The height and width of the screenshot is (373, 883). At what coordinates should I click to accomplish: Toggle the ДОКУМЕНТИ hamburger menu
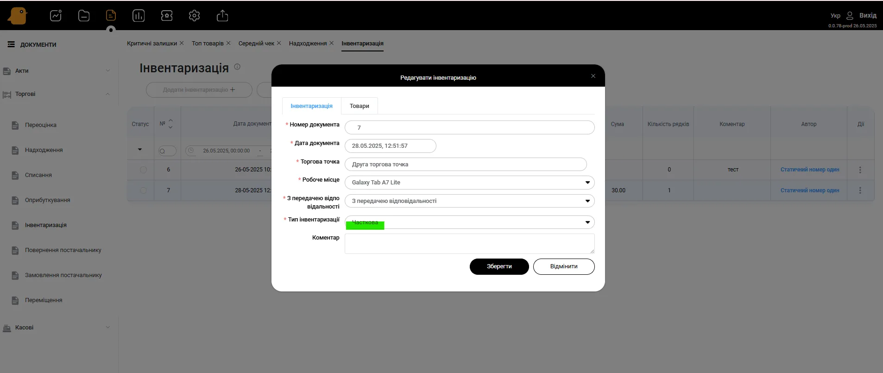coord(11,44)
